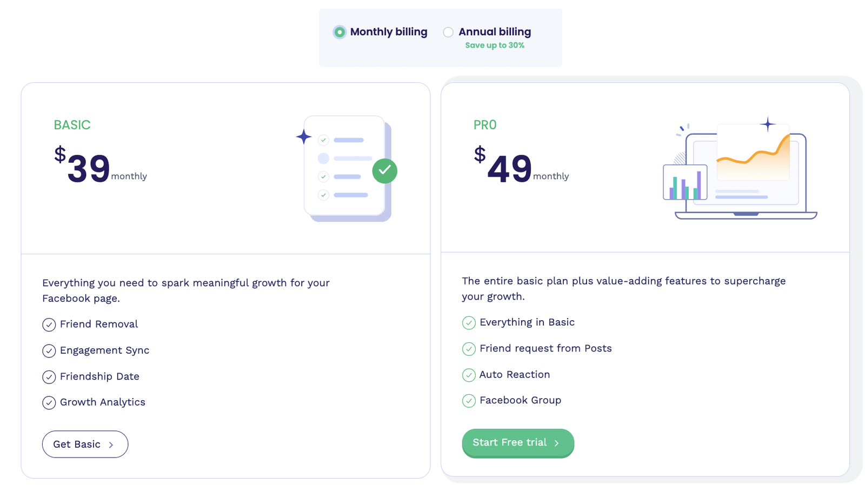Click the chevron arrow in Get Basic
The image size is (865, 497).
pos(111,445)
